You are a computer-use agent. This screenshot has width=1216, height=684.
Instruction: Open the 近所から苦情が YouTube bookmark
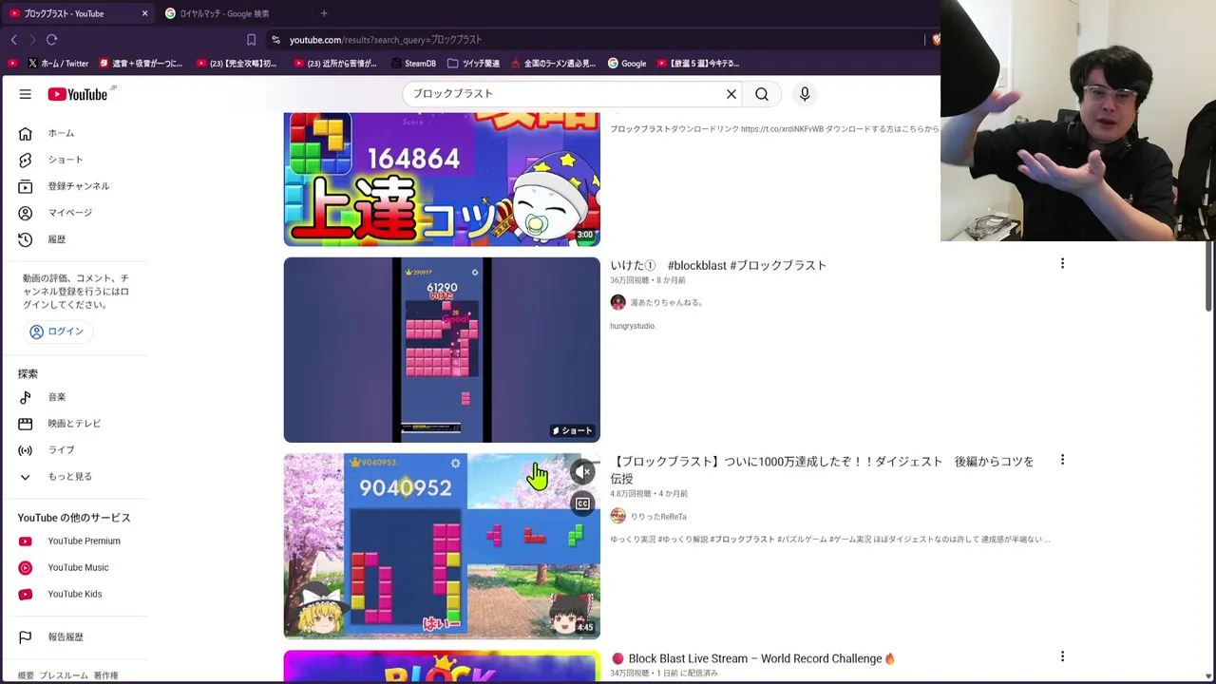tap(336, 64)
